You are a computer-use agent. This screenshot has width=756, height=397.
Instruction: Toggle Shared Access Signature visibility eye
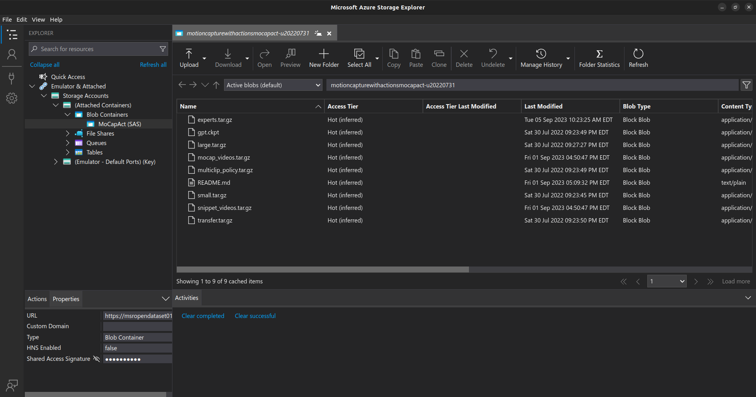pos(96,359)
